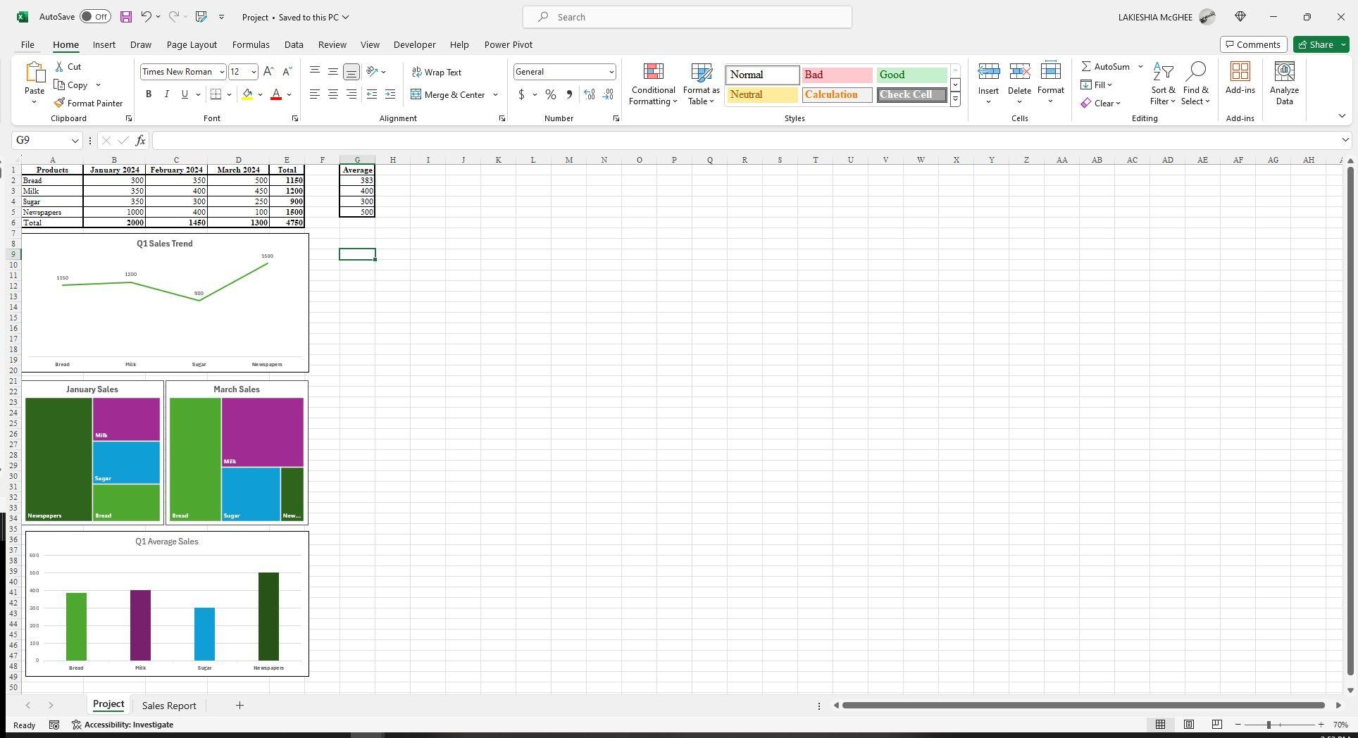
Task: Apply the Check Cell style
Action: [x=911, y=95]
